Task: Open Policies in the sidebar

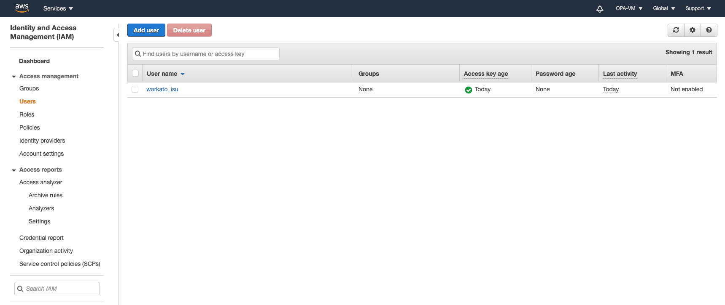Action: (x=30, y=127)
